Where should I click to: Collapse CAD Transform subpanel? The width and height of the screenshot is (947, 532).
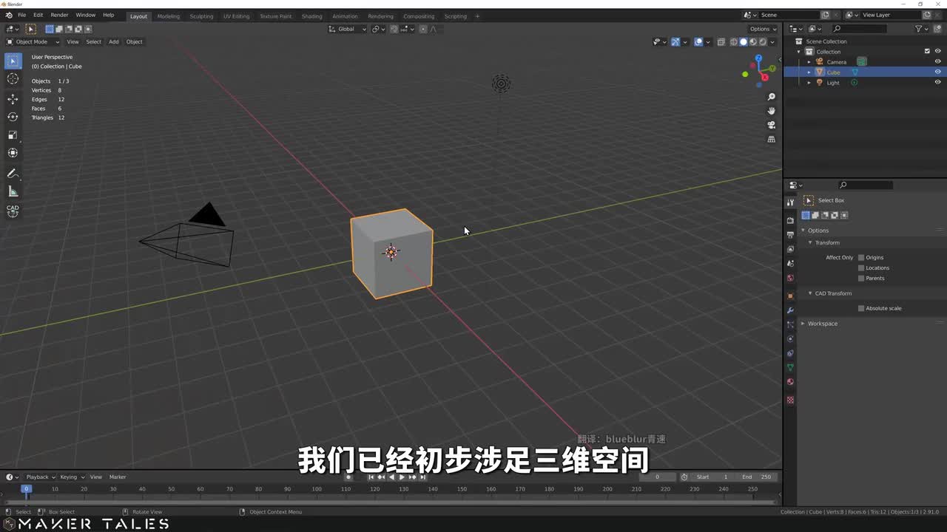point(810,293)
